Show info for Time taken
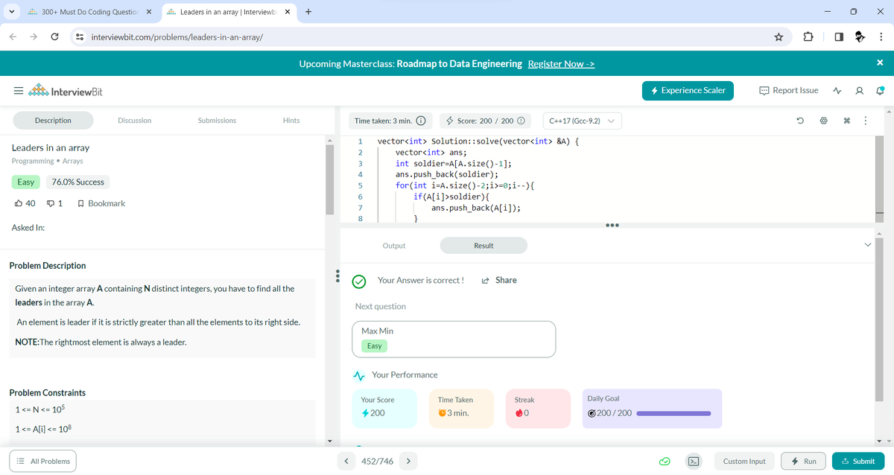Screen dimensions: 894x475 pos(420,121)
